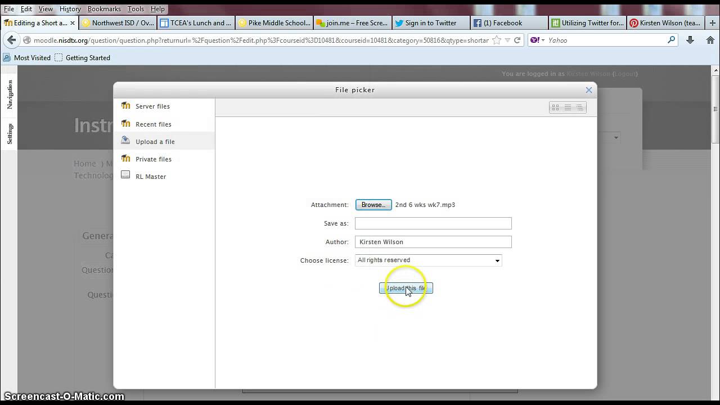Screen dimensions: 720x405
Task: Switch to join.me Free Screen tab
Action: [352, 23]
